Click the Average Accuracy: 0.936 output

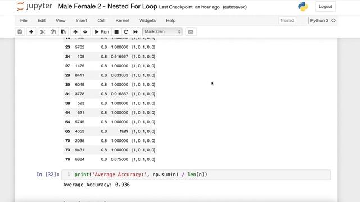[x=96, y=185]
